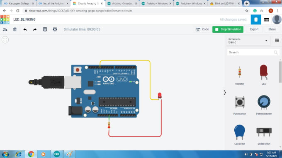The image size is (282, 158).
Task: Click the resistor on the canvas
Action: (109, 125)
